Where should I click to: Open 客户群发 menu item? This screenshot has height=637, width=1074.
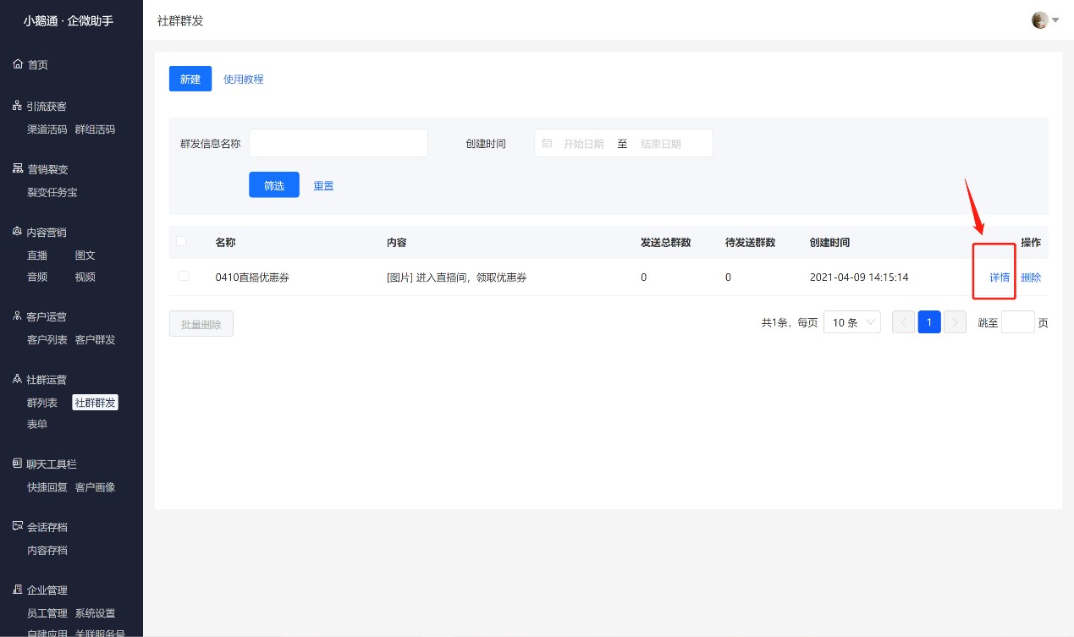point(95,339)
